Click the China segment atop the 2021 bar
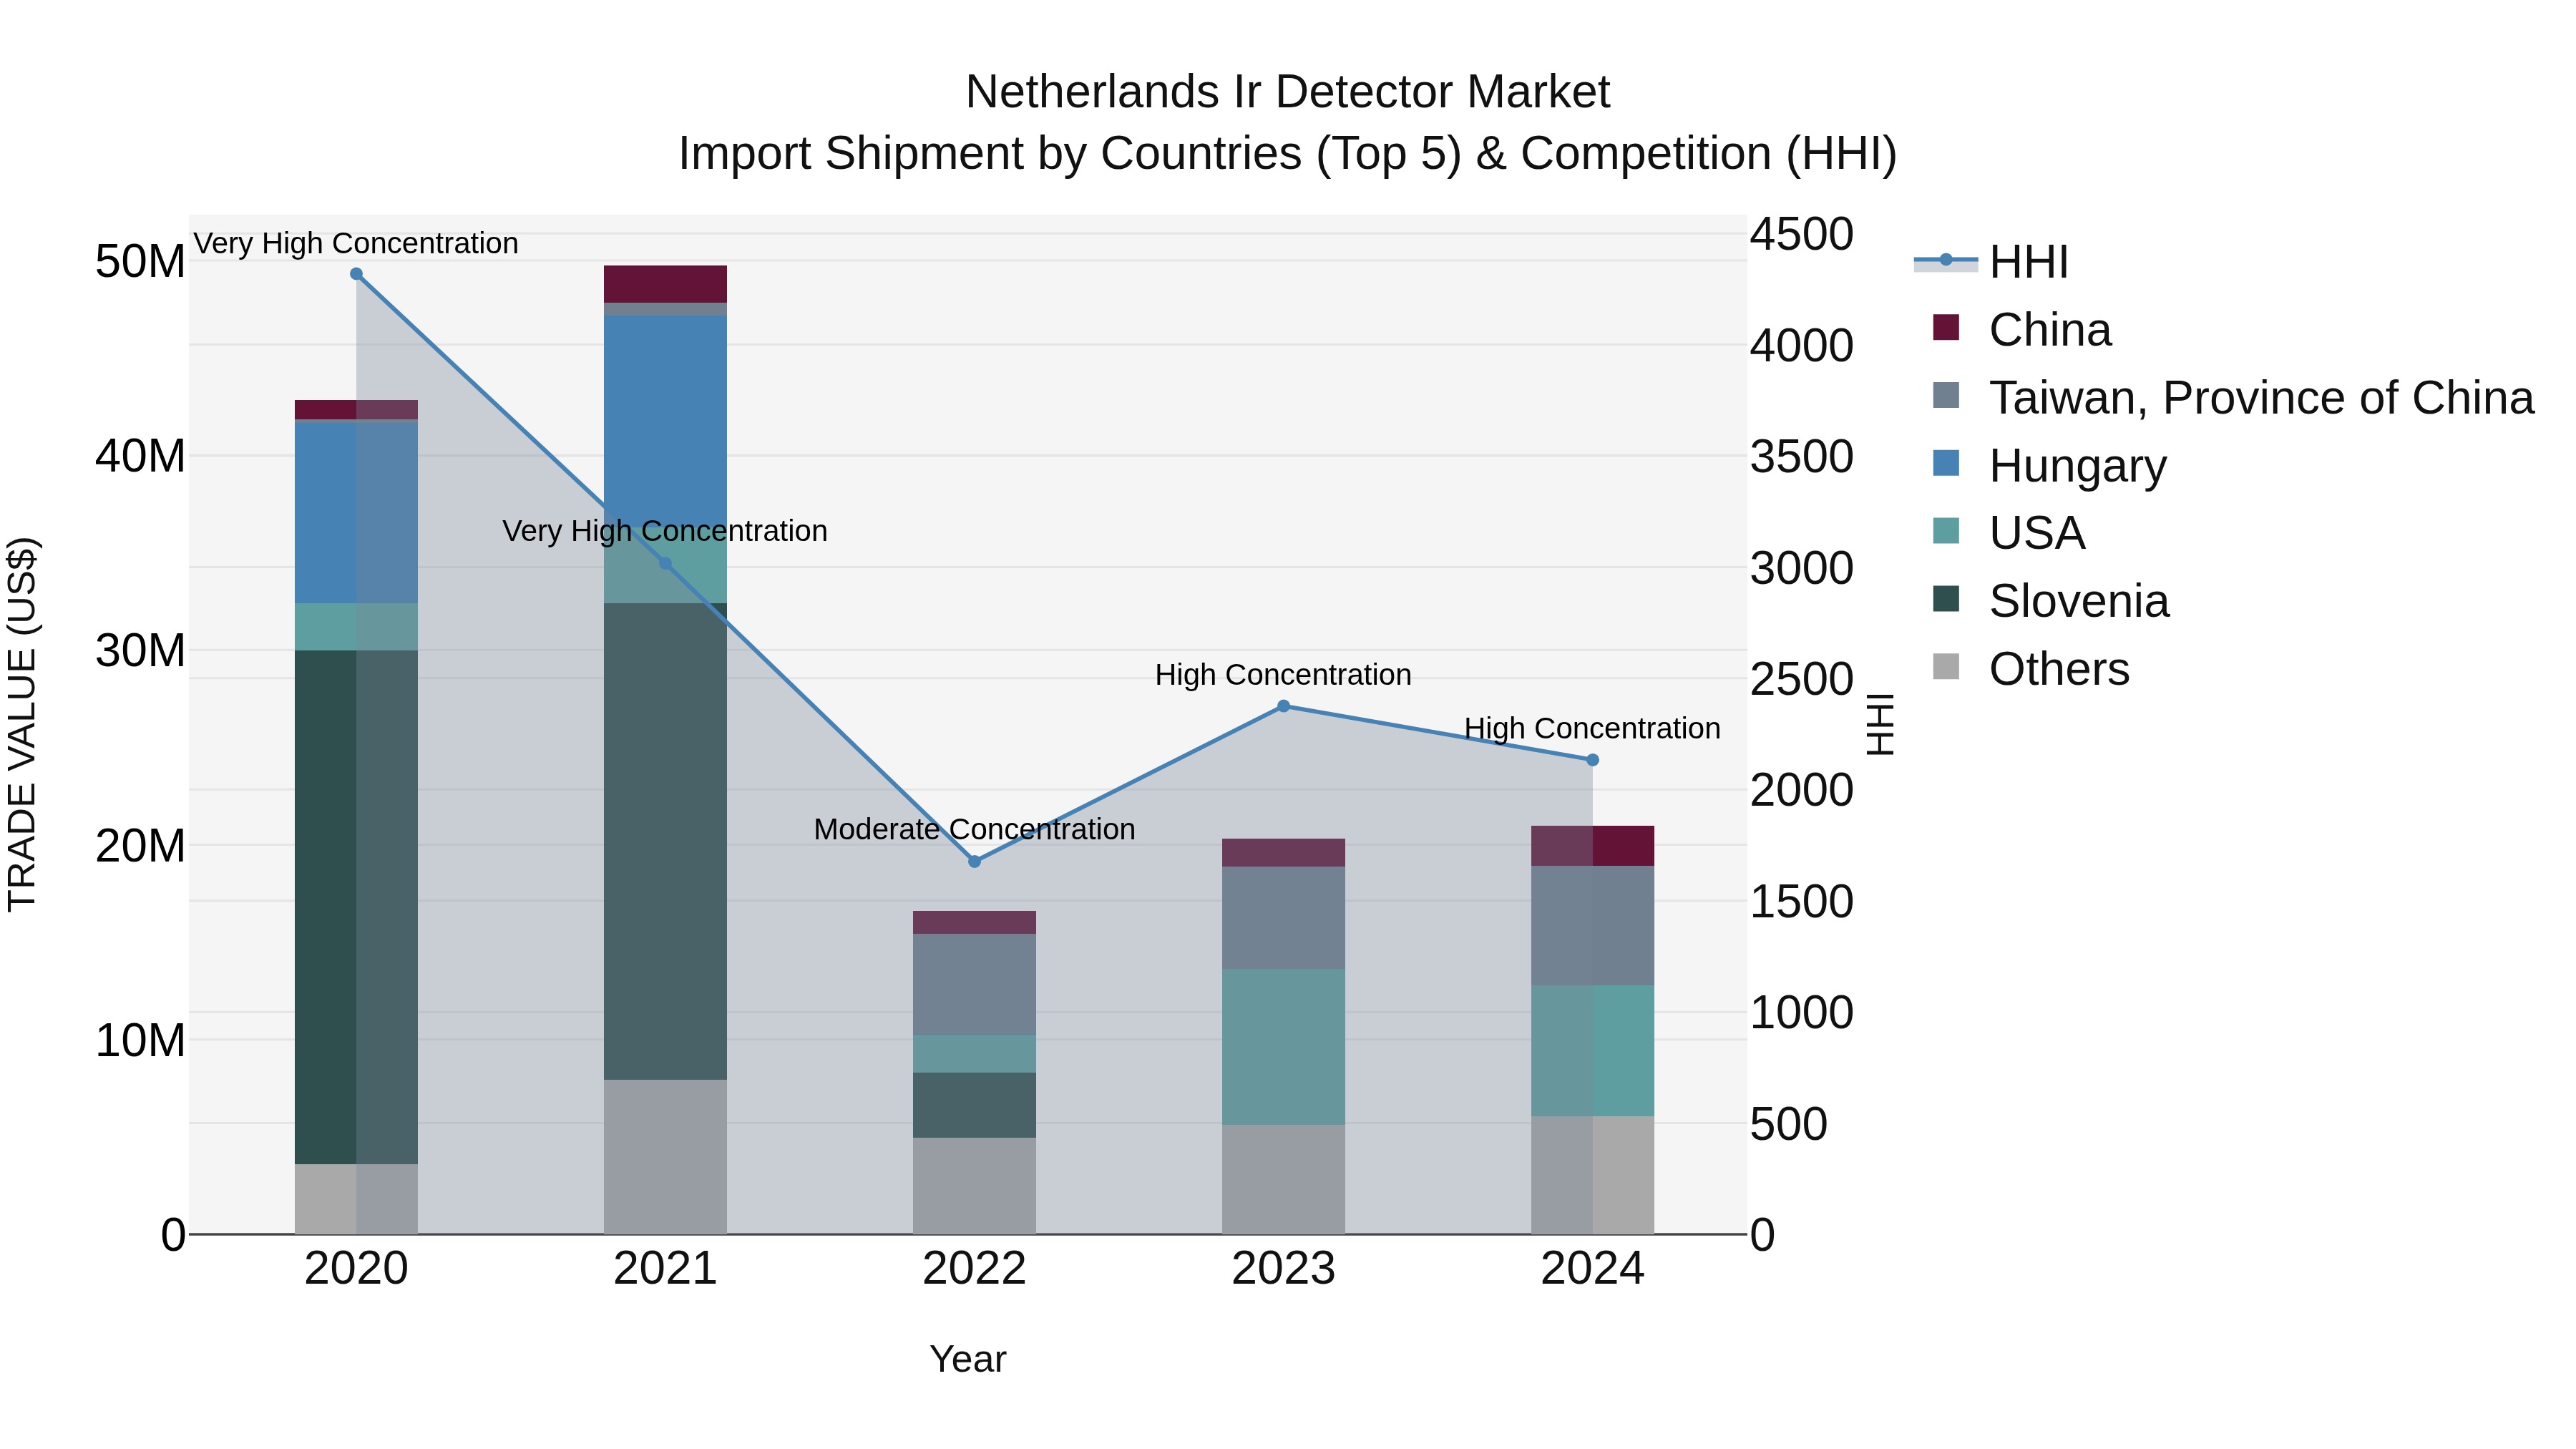2576x1449 pixels. pyautogui.click(x=665, y=284)
